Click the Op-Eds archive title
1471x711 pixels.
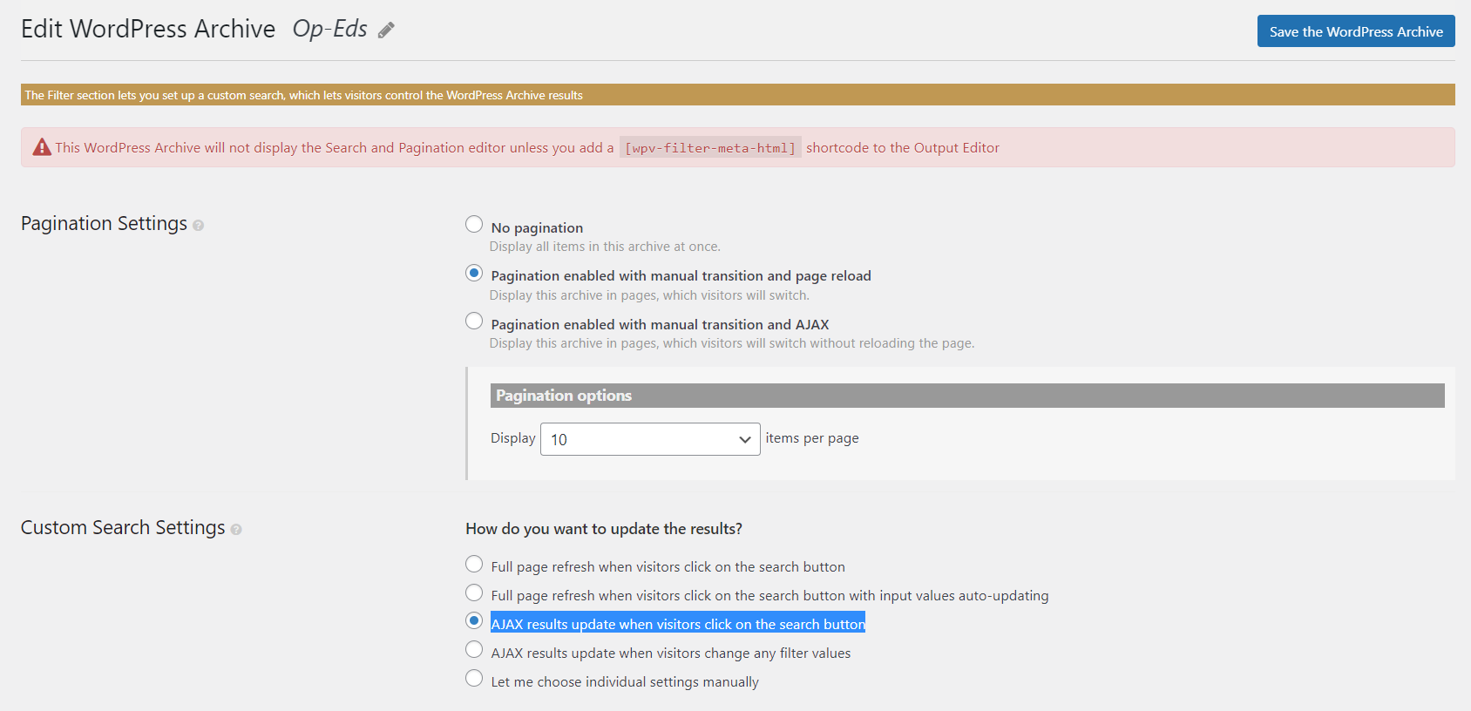point(329,30)
